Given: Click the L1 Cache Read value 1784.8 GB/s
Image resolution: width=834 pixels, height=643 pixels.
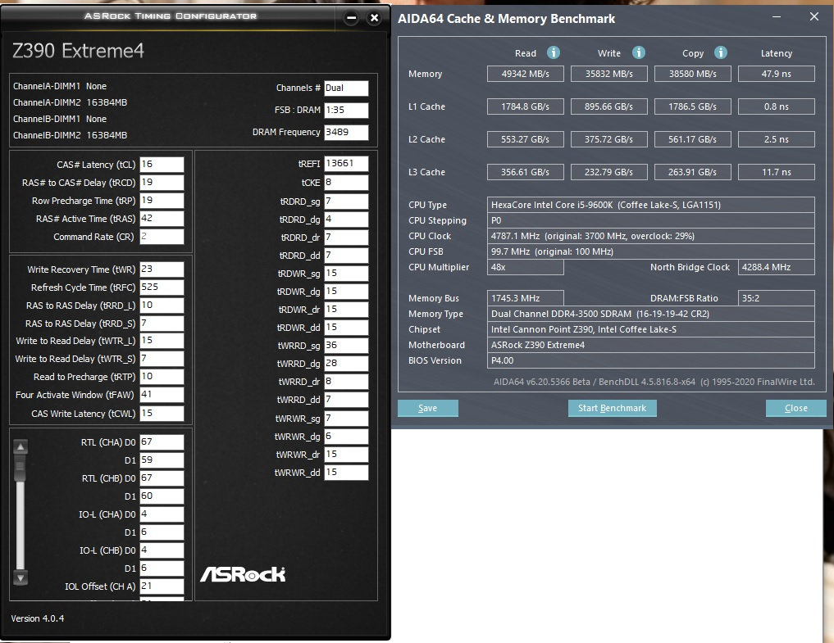Looking at the screenshot, I should pyautogui.click(x=526, y=106).
